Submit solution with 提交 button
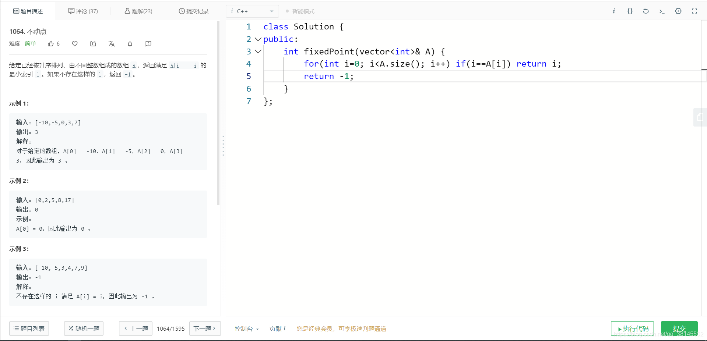707x341 pixels. coord(679,328)
